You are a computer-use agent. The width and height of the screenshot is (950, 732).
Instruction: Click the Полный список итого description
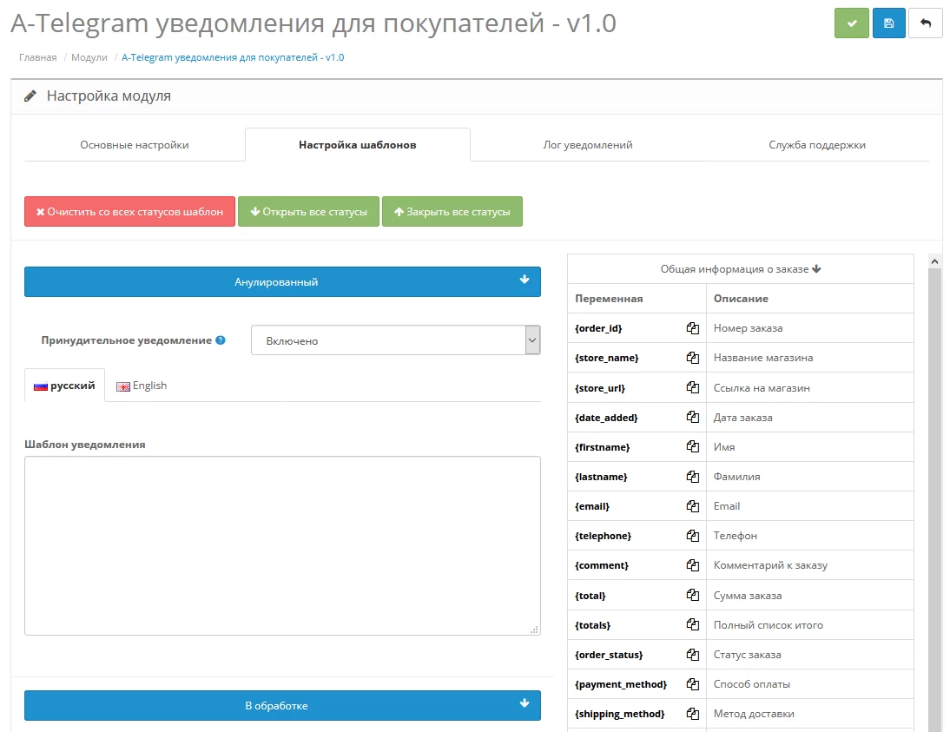click(769, 624)
